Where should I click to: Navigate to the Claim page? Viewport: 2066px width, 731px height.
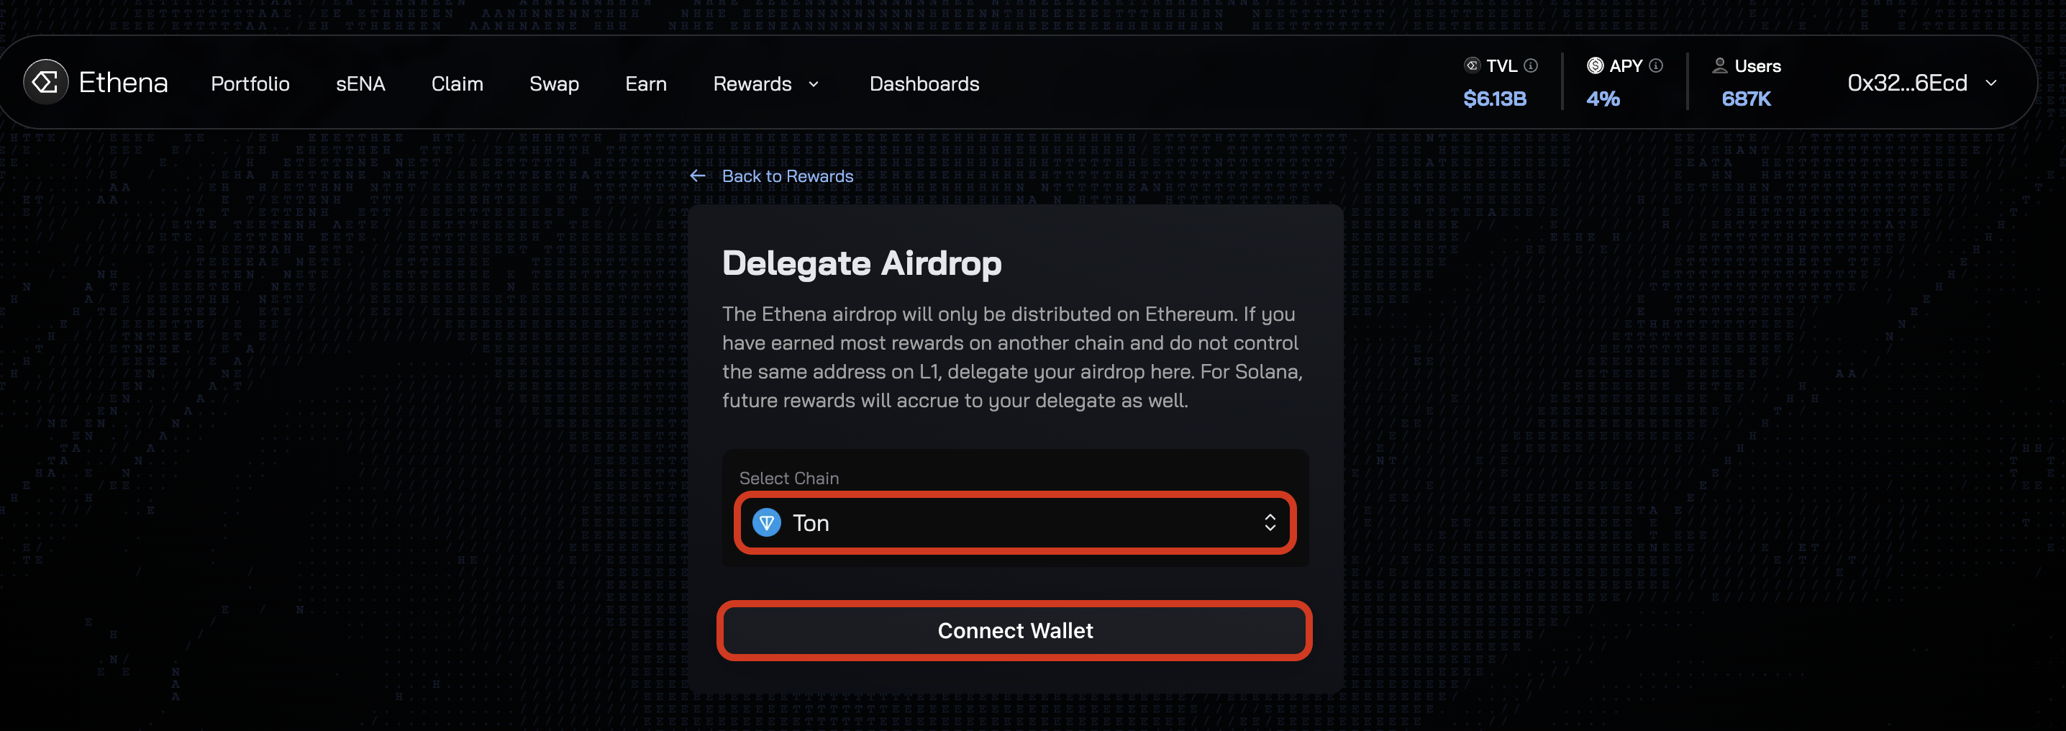[457, 83]
